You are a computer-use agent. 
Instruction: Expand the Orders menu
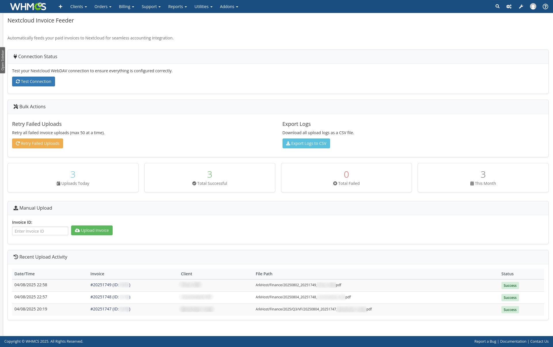point(103,7)
